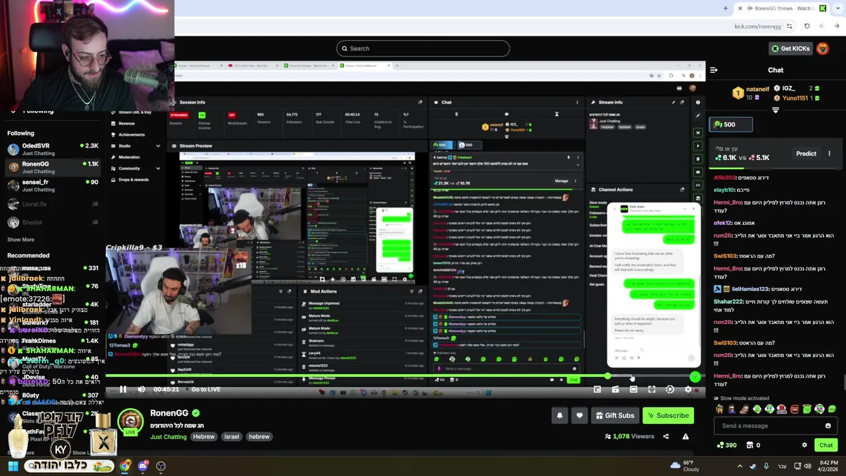Viewport: 846px width, 476px height.
Task: Toggle follow heart for RonenGG
Action: coord(580,415)
